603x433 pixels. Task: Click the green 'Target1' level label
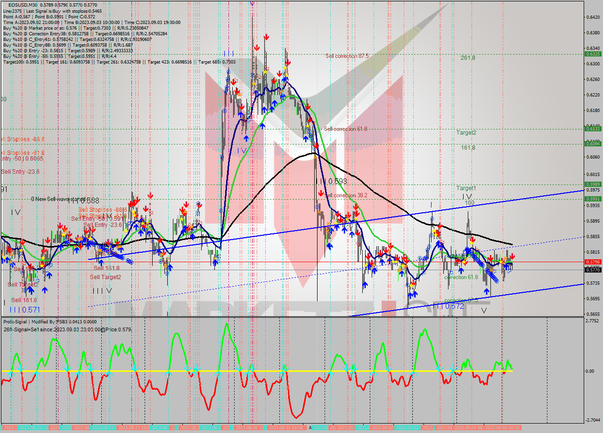[466, 188]
